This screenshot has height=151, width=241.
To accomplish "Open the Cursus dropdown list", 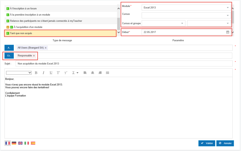I will click(x=228, y=15).
